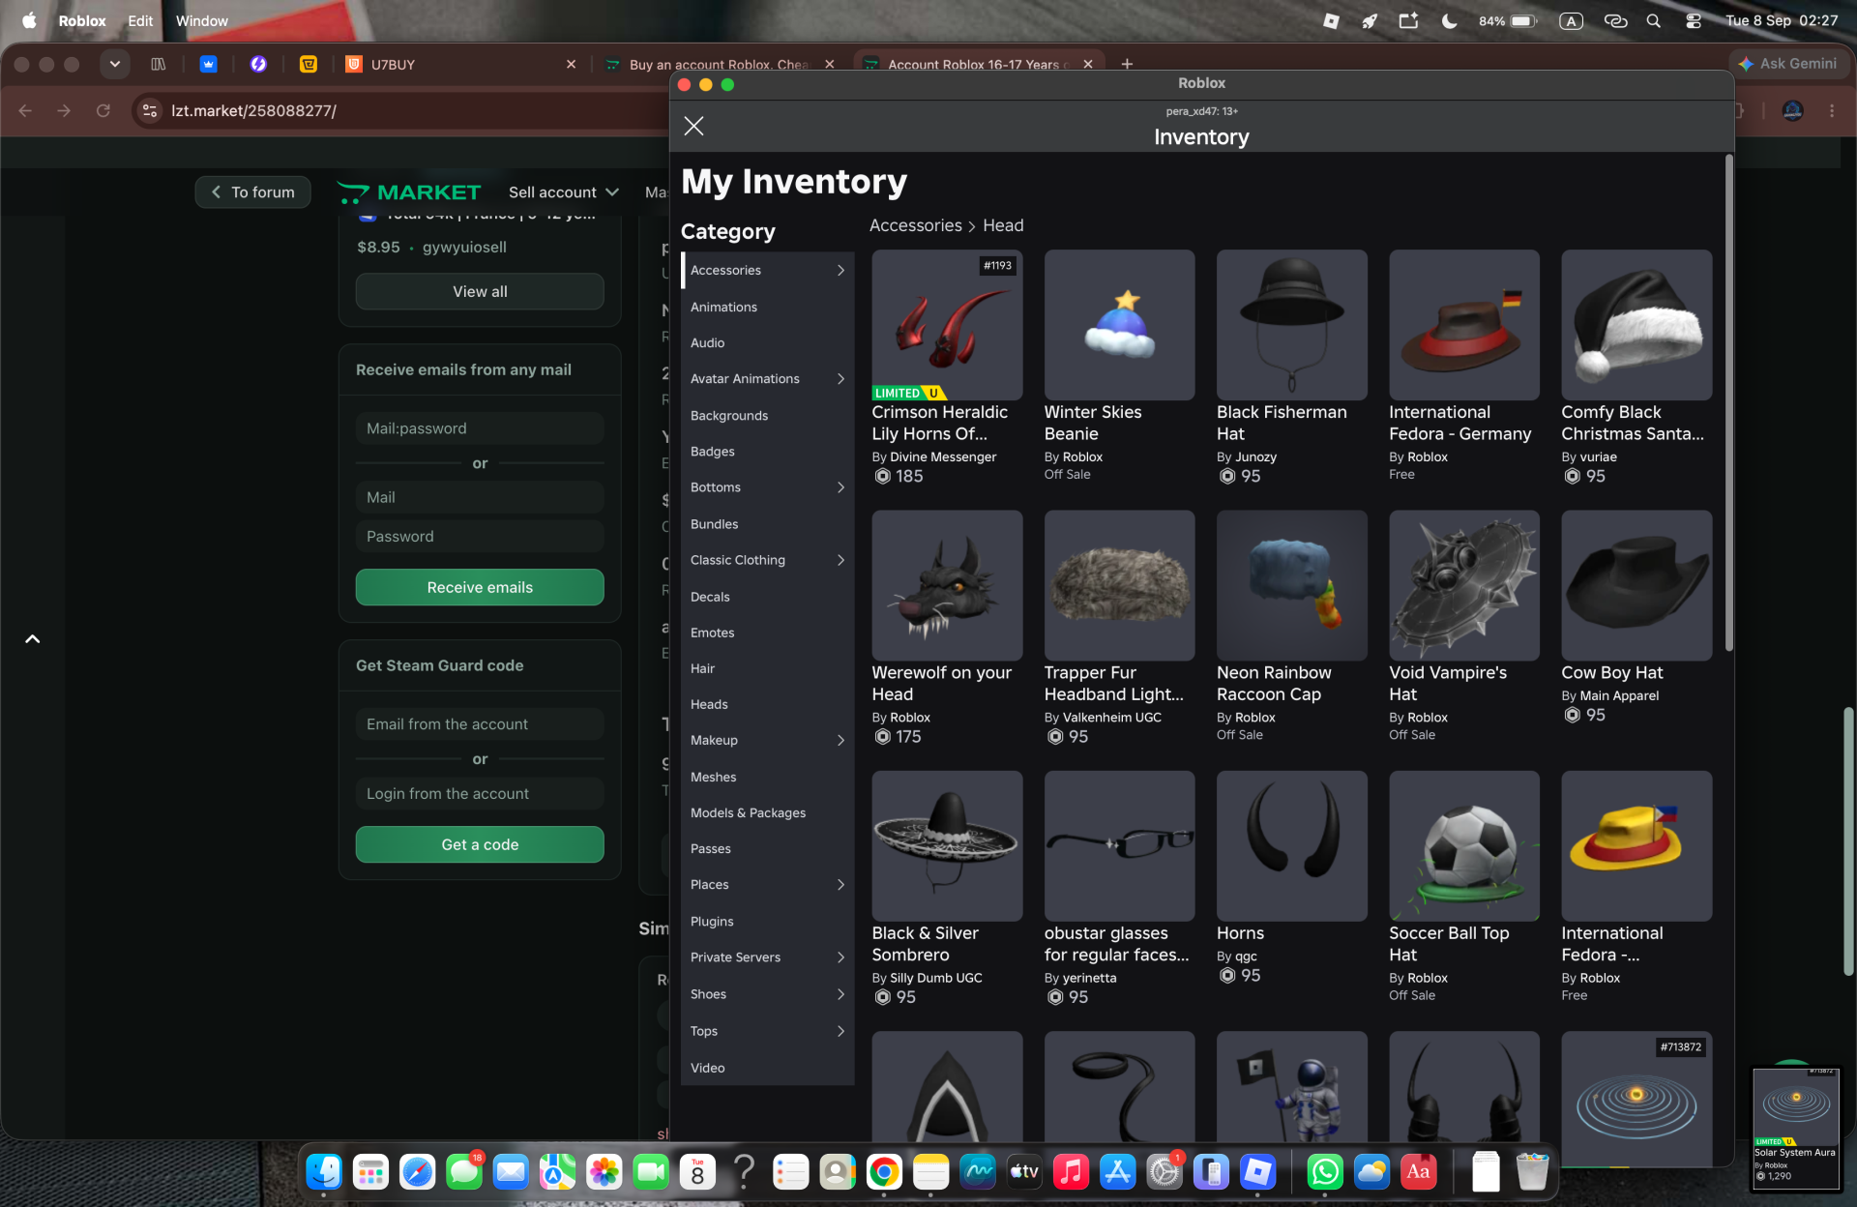Expand the Accessories category
This screenshot has height=1207, width=1857.
767,270
